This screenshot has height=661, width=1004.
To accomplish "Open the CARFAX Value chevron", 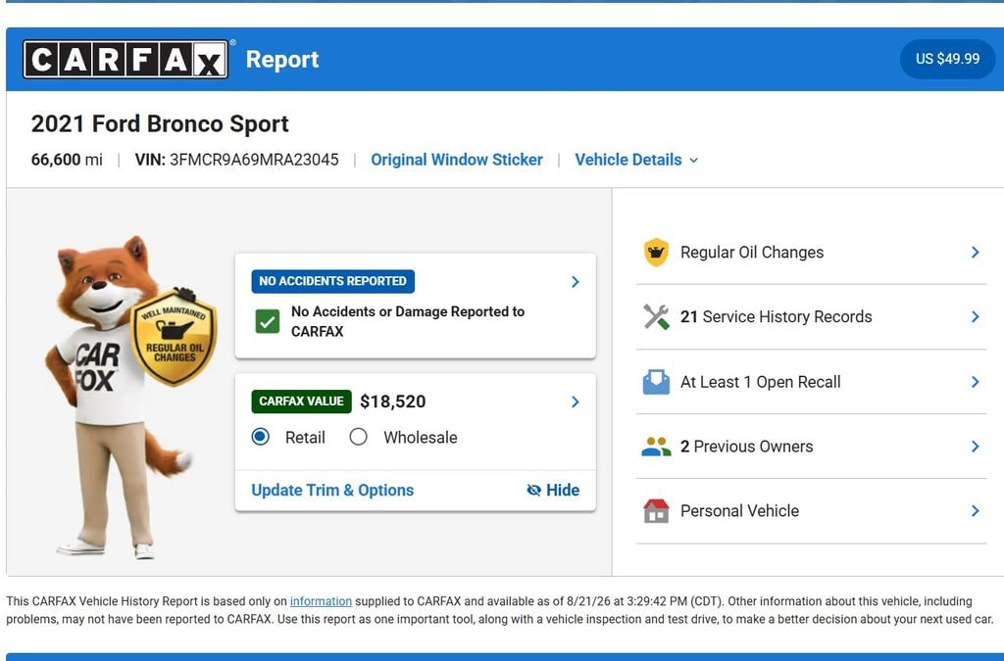I will 575,401.
